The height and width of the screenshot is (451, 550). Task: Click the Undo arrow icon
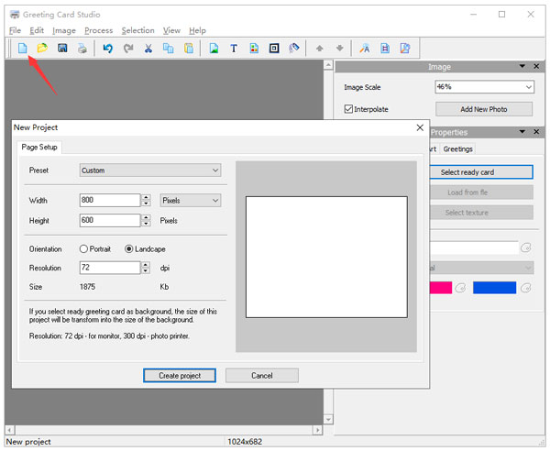pyautogui.click(x=108, y=49)
